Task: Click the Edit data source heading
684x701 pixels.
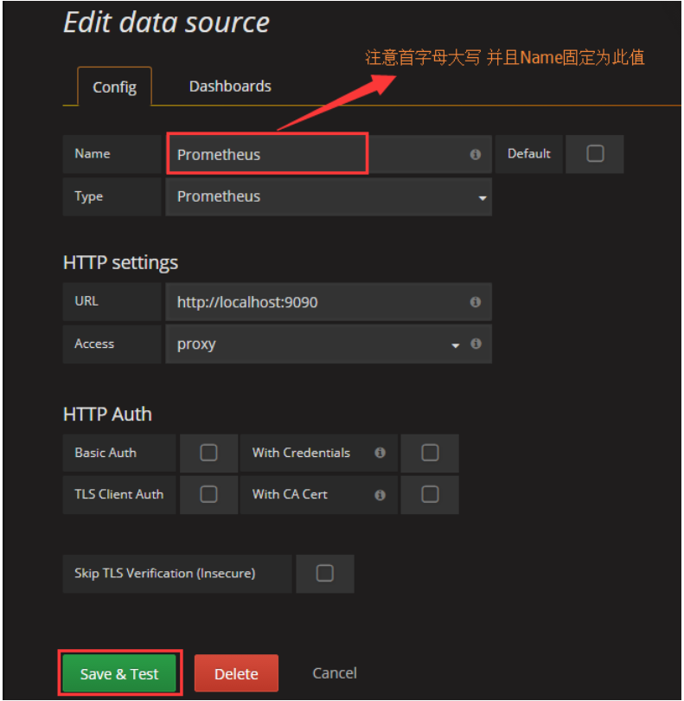Action: pos(167,23)
